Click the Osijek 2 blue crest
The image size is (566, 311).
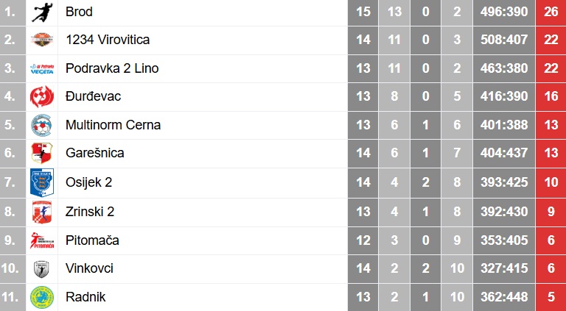click(42, 182)
